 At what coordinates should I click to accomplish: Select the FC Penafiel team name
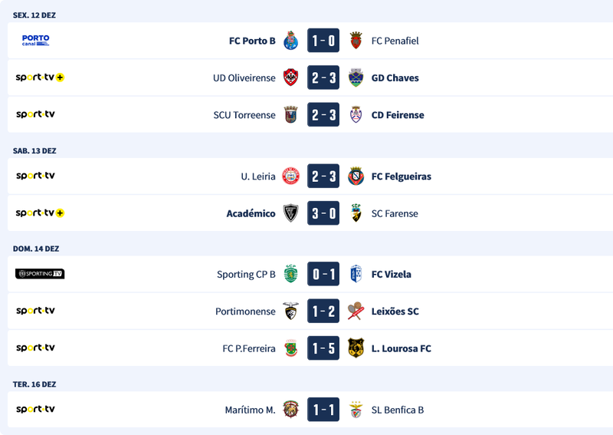[395, 41]
